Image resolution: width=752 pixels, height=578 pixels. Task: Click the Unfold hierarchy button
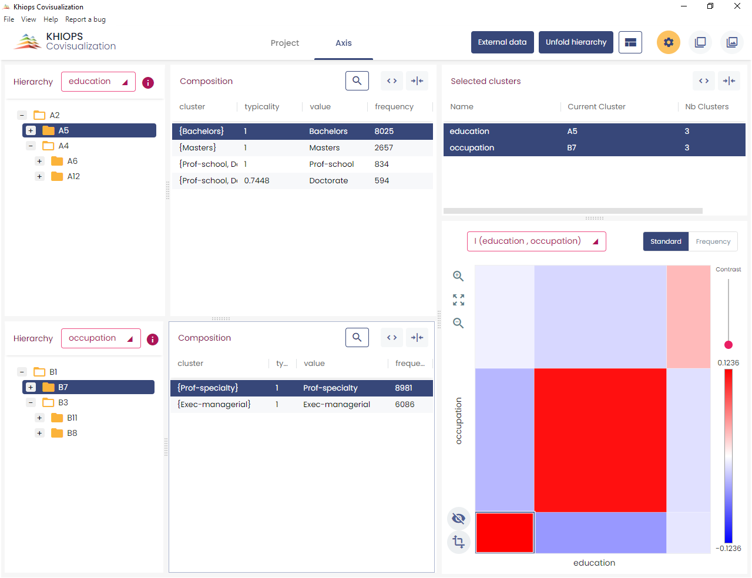coord(576,42)
